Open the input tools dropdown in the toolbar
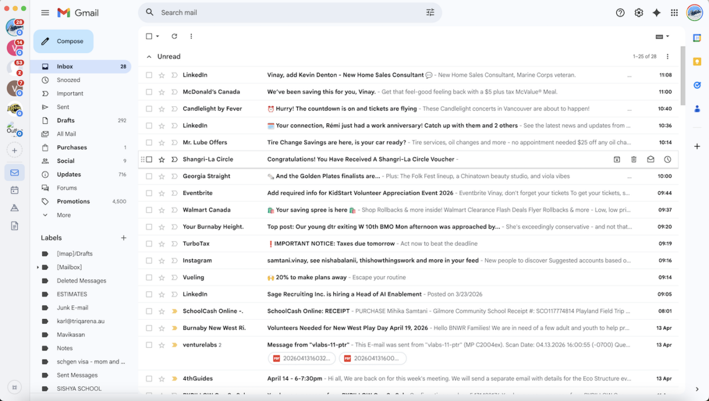The height and width of the screenshot is (401, 709). coord(662,37)
